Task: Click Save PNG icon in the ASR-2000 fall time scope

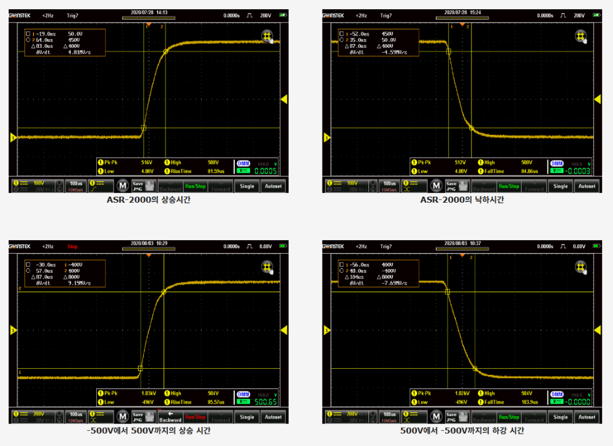Action: click(457, 186)
